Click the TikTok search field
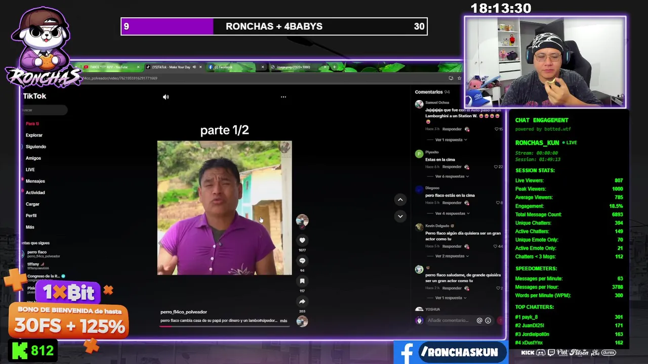 pos(44,110)
